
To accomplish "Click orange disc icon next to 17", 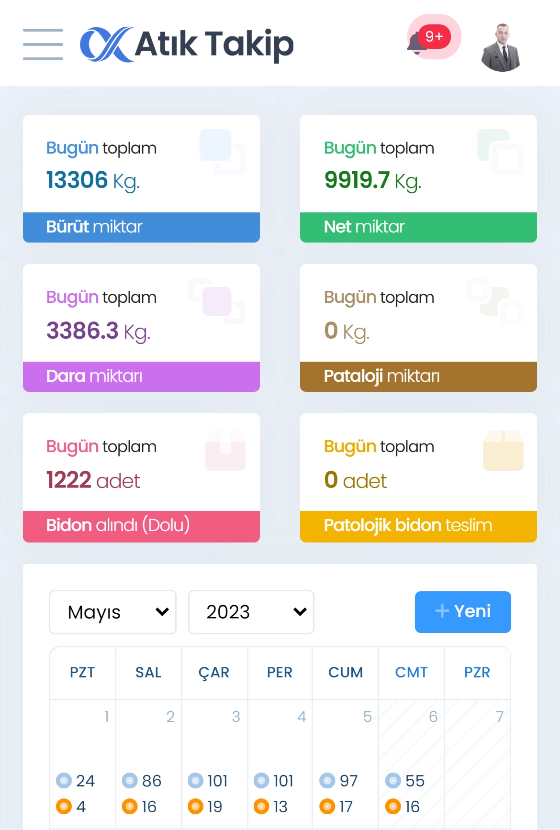I will 327,807.
